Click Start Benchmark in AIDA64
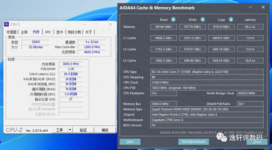 194,142
